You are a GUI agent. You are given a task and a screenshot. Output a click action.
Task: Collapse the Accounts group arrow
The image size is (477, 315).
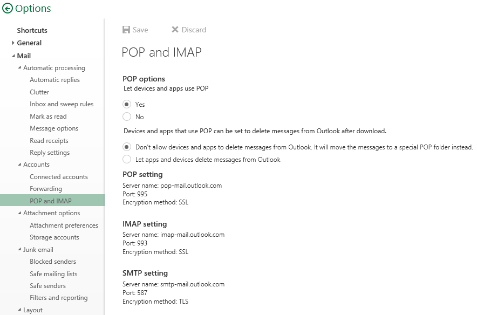pos(19,164)
